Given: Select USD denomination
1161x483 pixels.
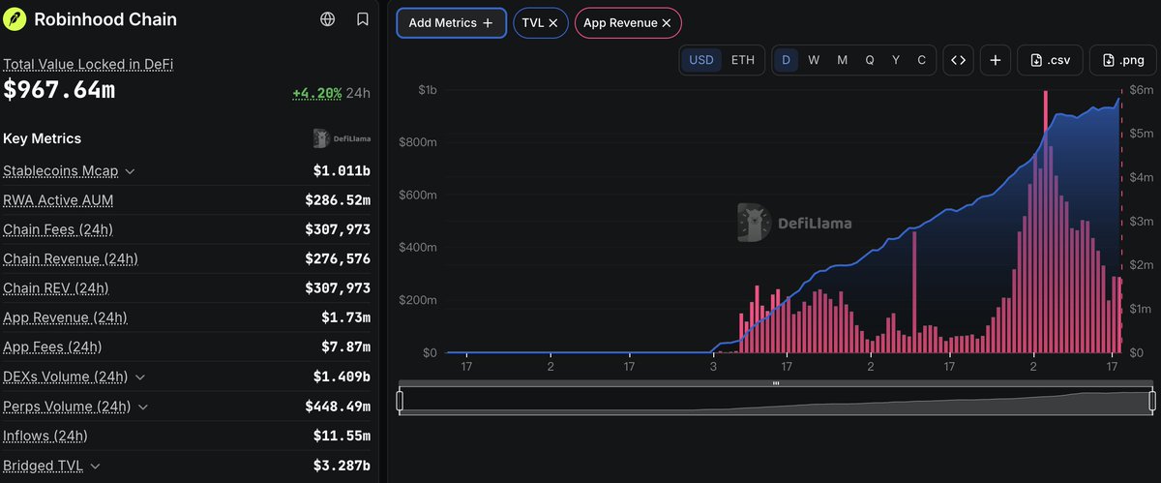Looking at the screenshot, I should (701, 60).
